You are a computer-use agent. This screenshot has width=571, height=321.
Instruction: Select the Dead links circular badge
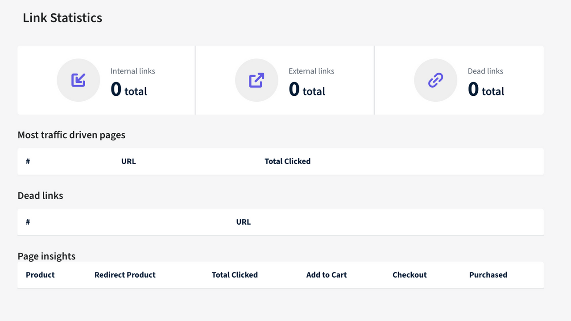(x=435, y=80)
